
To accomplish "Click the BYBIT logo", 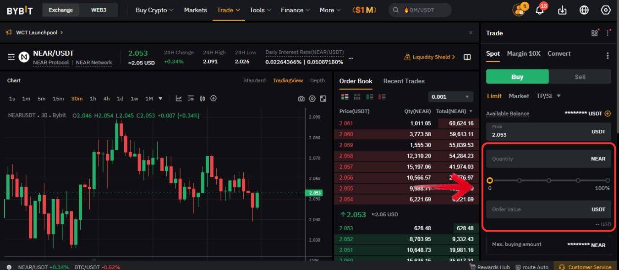I will pos(20,10).
